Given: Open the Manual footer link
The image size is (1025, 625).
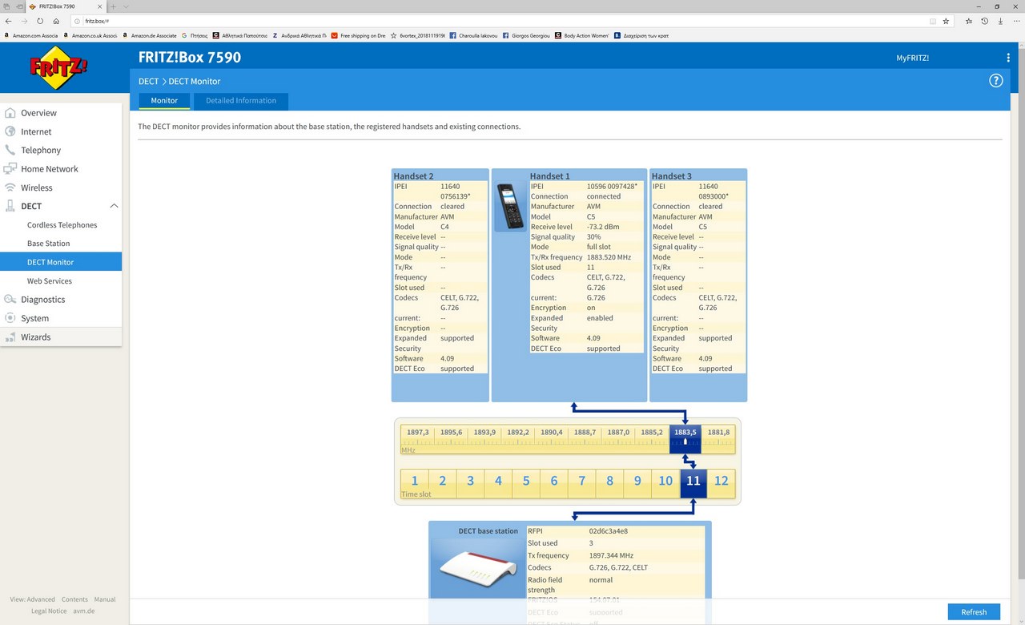Looking at the screenshot, I should pyautogui.click(x=105, y=599).
